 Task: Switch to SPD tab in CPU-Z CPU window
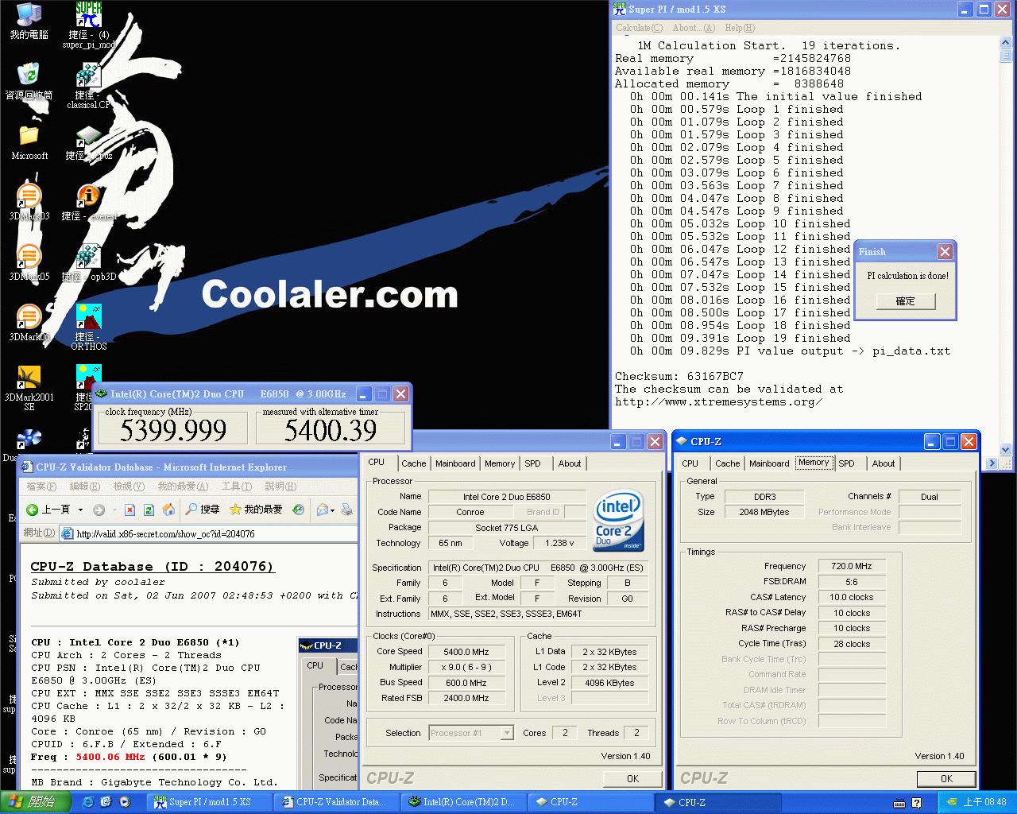532,463
